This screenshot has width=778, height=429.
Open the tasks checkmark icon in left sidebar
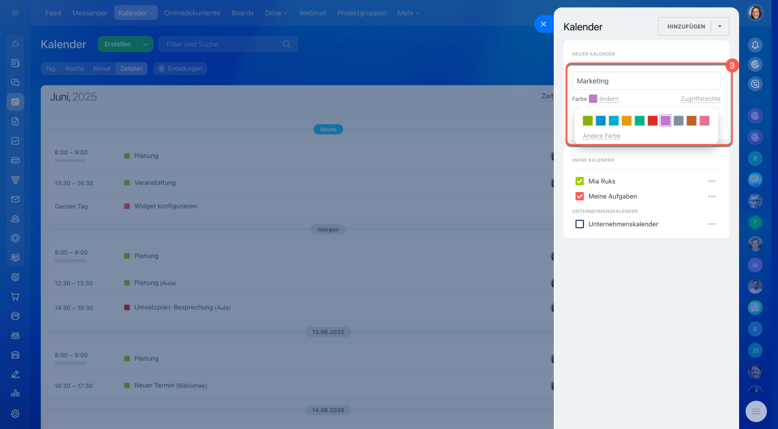[15, 141]
